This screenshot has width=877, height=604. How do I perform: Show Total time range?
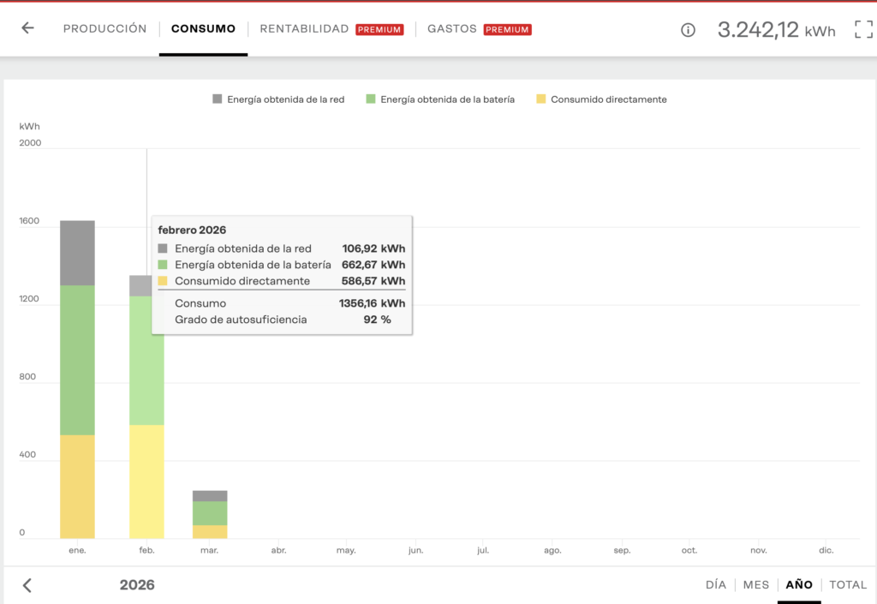848,584
